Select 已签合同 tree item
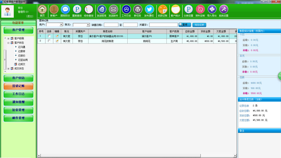 coord(23,60)
